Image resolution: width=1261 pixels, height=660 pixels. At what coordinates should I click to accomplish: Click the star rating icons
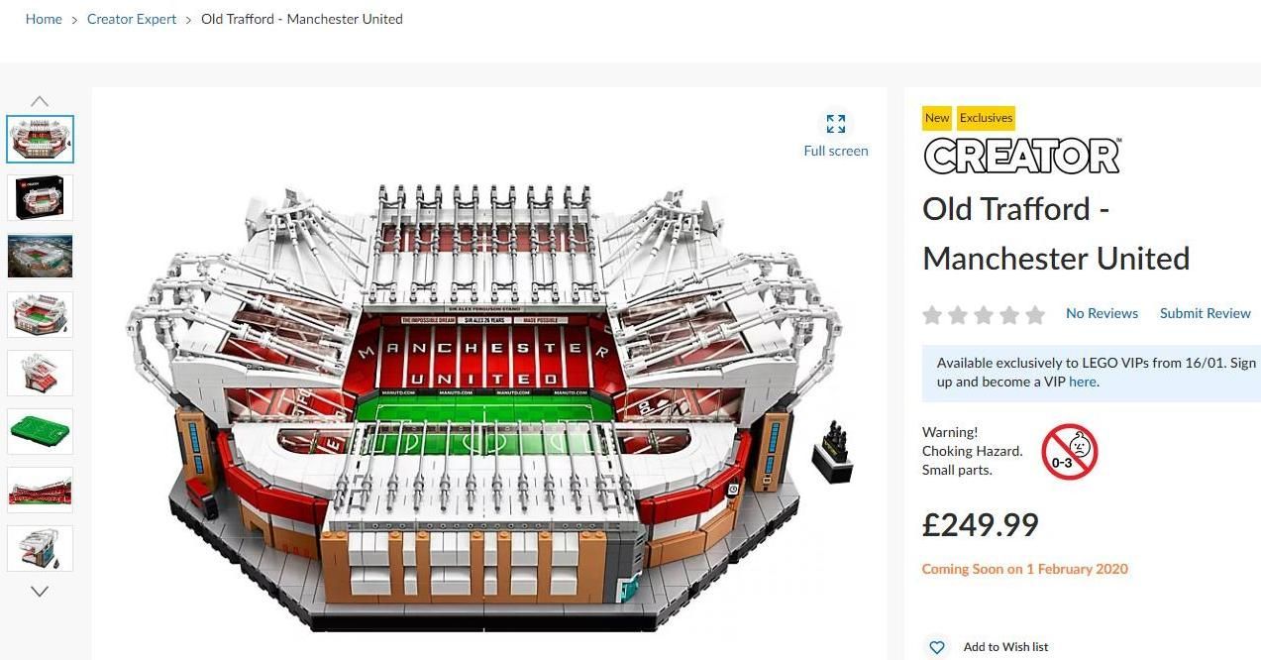[x=984, y=315]
